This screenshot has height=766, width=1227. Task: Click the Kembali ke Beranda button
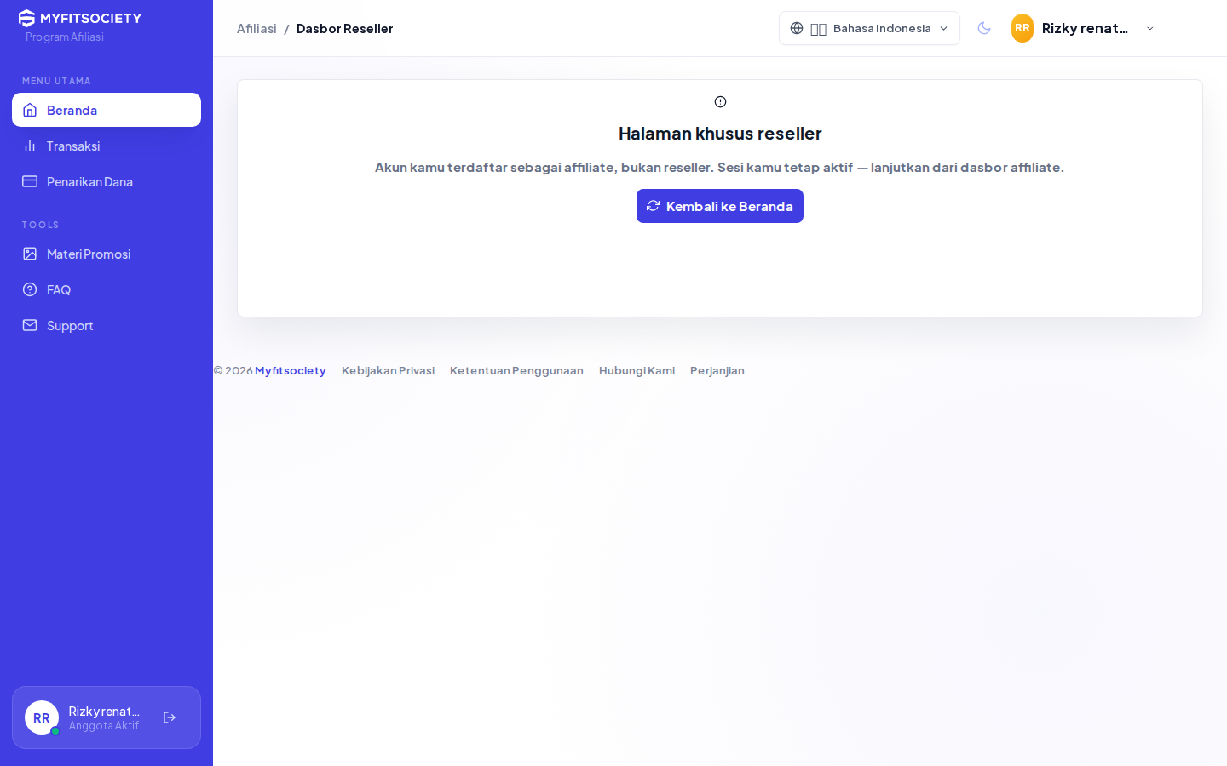720,206
